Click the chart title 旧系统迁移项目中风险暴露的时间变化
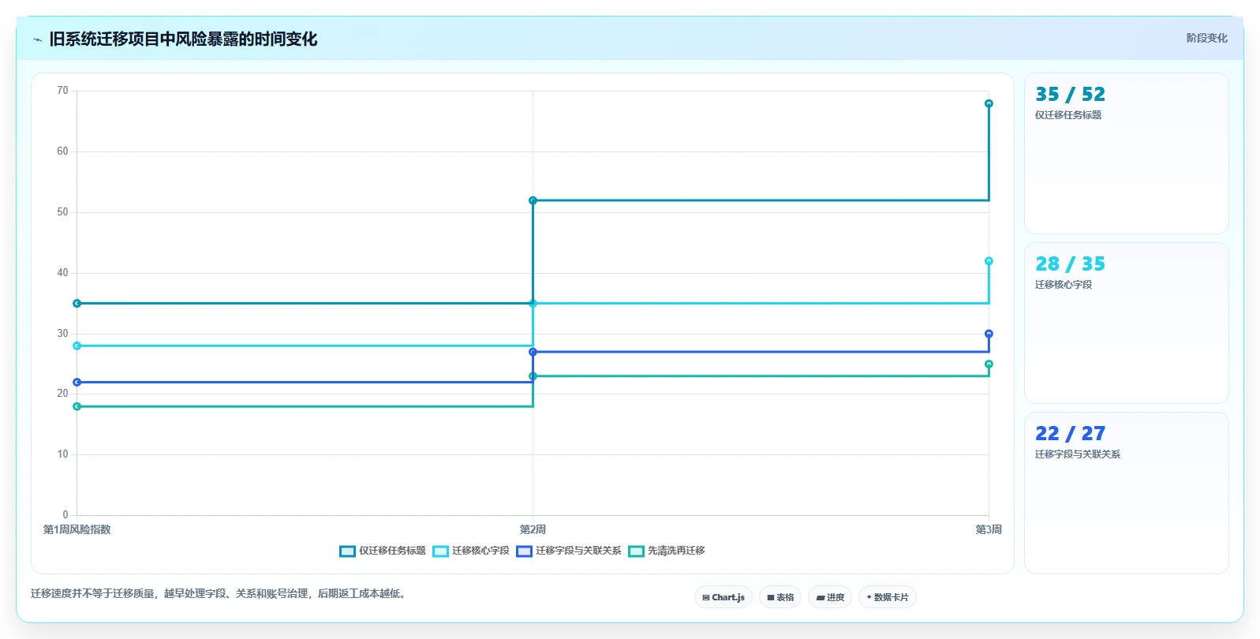Image resolution: width=1260 pixels, height=639 pixels. click(183, 39)
